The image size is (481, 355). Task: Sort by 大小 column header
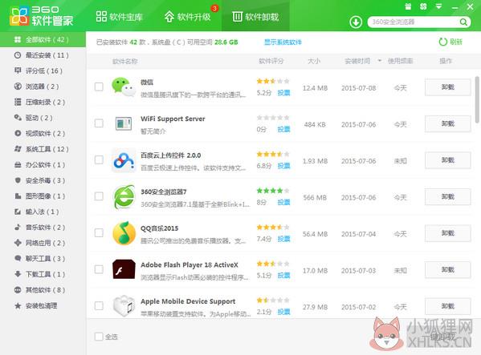coord(314,61)
